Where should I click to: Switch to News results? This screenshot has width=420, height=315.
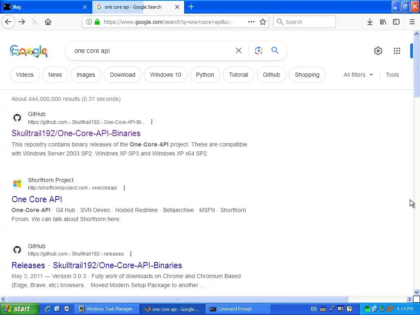(55, 75)
